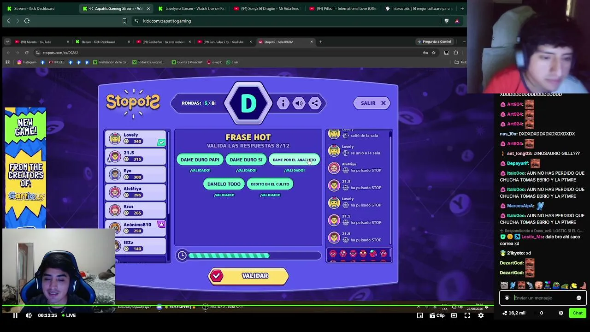This screenshot has width=590, height=332.
Task: Toggle the answer DAME DURO PAPI
Action: coord(200,160)
